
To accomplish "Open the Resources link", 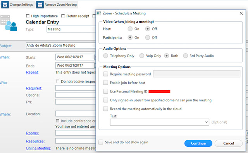I will pos(35,141).
